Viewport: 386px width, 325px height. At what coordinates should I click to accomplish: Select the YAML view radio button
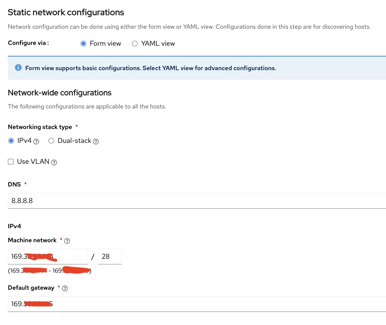click(x=135, y=44)
